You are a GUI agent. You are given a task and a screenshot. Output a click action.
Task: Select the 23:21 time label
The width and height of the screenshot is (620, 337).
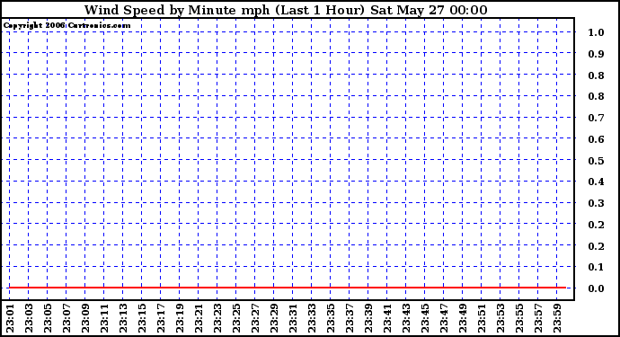(199, 318)
